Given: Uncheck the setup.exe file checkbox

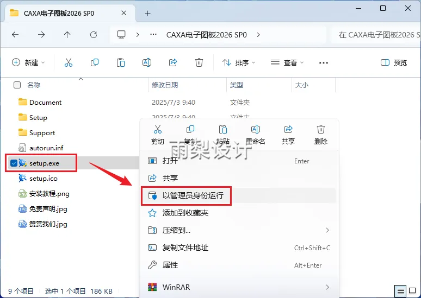Looking at the screenshot, I should (14, 163).
